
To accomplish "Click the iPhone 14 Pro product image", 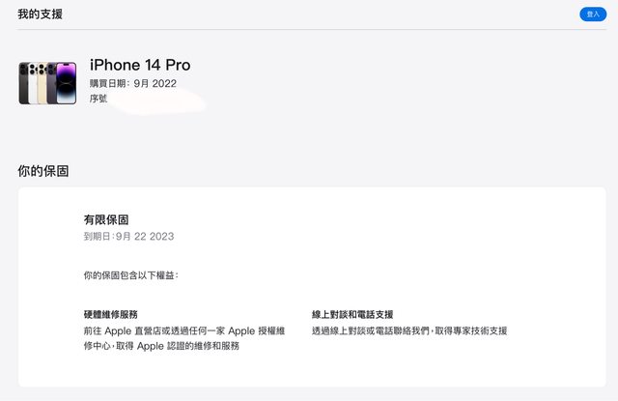I will [x=47, y=83].
